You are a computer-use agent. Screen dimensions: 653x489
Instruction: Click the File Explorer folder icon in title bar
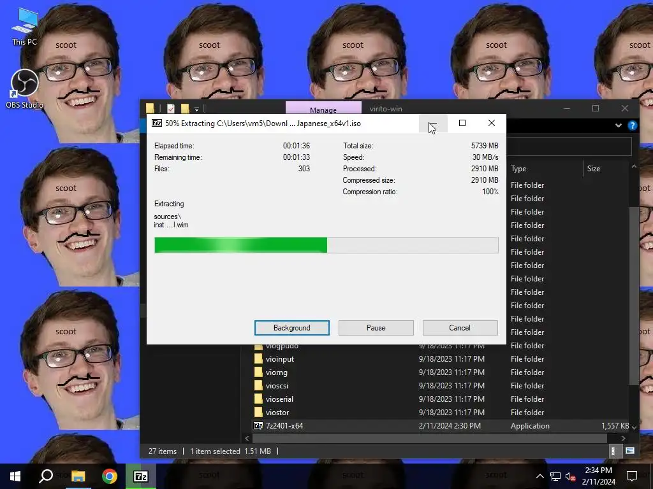(x=150, y=108)
